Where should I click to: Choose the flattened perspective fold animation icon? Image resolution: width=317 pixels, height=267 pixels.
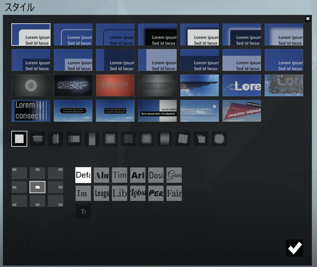point(37,139)
